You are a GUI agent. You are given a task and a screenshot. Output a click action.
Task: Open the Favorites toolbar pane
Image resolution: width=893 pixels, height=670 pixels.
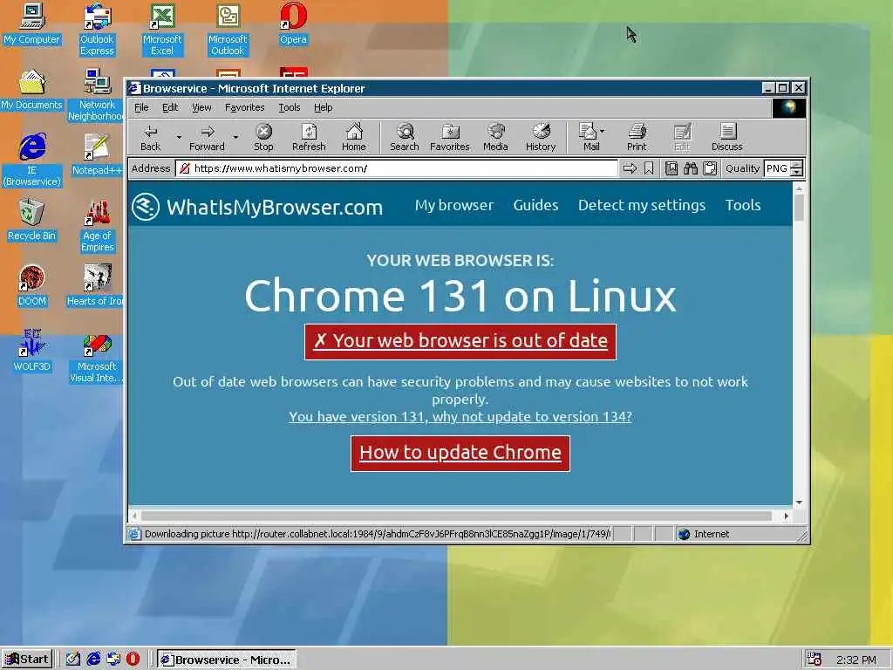449,137
